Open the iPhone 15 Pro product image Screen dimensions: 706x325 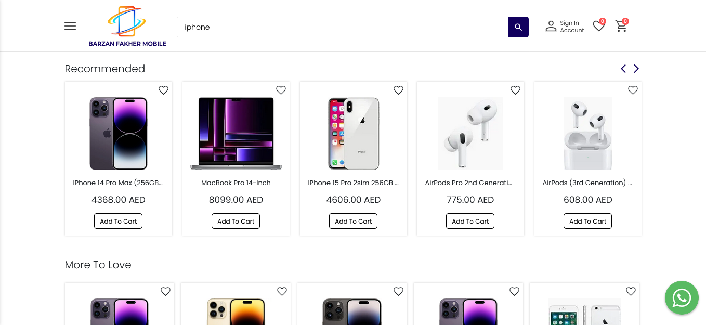[x=354, y=134]
